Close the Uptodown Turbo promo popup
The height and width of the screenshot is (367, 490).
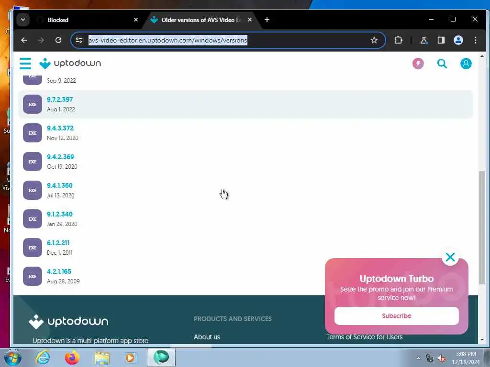[x=450, y=257]
